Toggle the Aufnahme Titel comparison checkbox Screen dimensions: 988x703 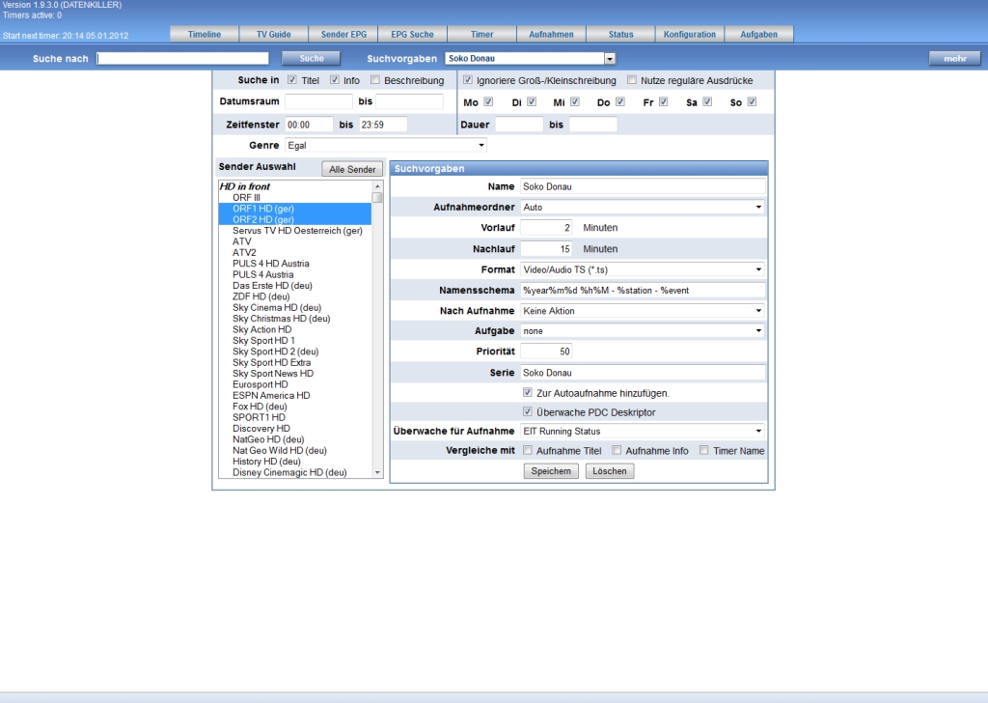coord(528,450)
